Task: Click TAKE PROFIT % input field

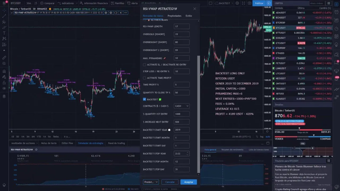Action: pos(182,85)
